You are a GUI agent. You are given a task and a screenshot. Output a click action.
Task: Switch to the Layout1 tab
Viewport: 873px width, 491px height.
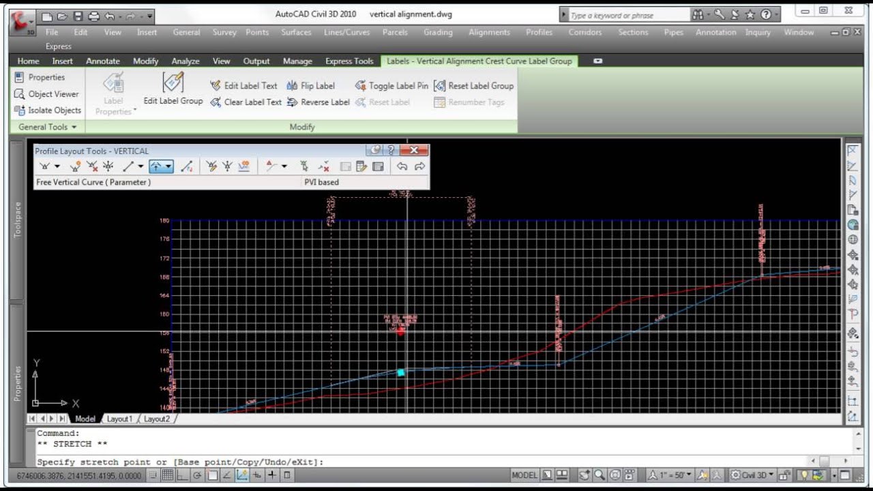coord(119,419)
